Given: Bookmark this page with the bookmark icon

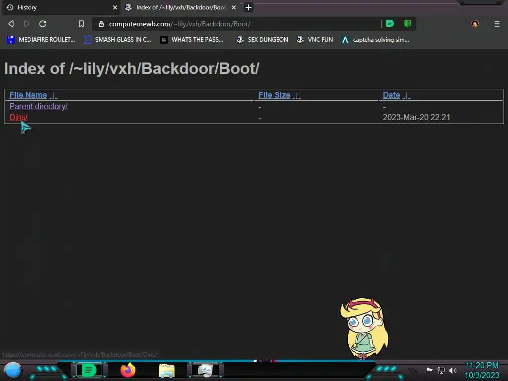Looking at the screenshot, I should (81, 24).
